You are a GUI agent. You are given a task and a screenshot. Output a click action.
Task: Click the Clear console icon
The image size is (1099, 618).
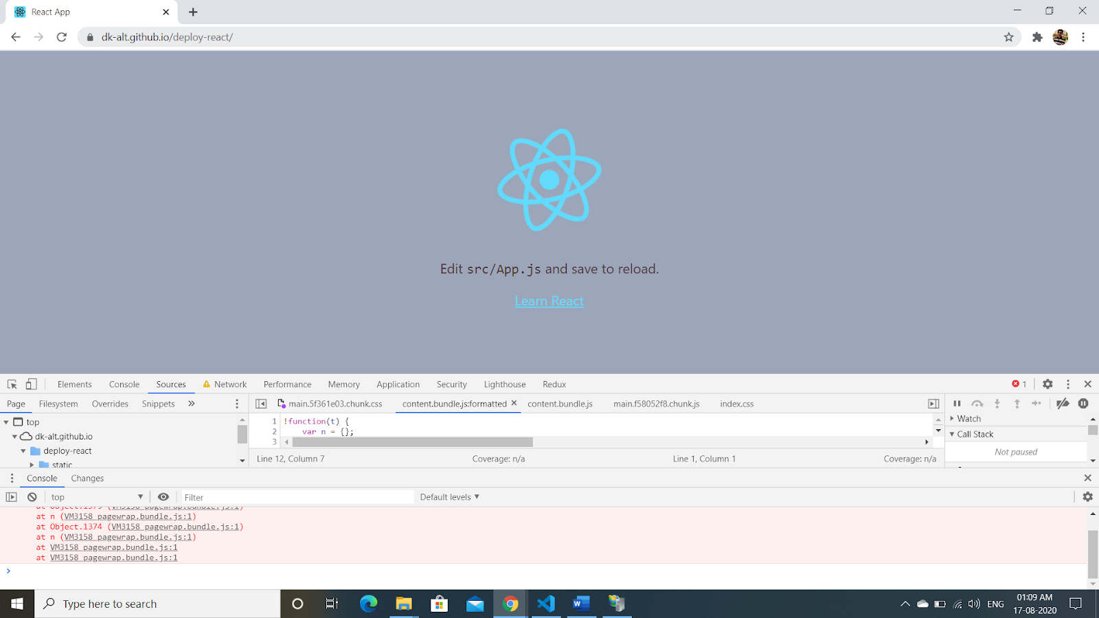pos(32,496)
